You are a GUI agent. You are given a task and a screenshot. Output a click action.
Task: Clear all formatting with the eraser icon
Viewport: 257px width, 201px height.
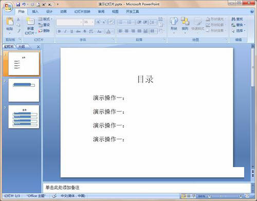tap(111, 22)
